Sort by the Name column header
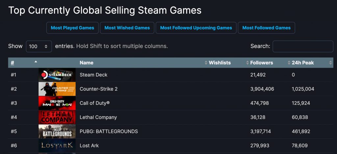This screenshot has width=337, height=154. click(87, 63)
